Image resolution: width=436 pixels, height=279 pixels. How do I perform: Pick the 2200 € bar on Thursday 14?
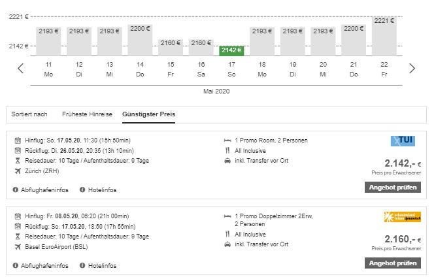point(140,41)
